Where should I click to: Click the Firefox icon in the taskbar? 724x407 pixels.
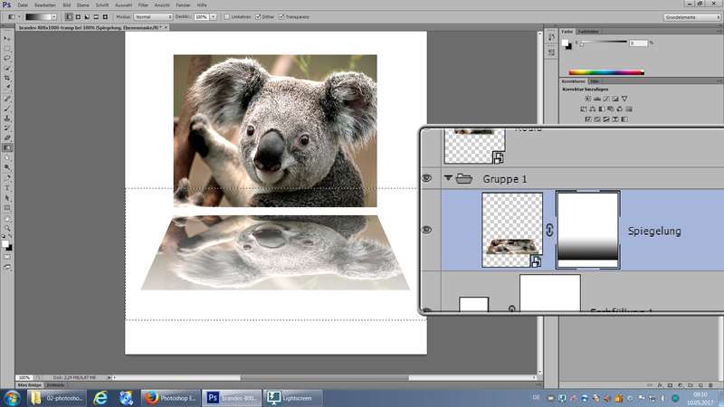point(151,397)
